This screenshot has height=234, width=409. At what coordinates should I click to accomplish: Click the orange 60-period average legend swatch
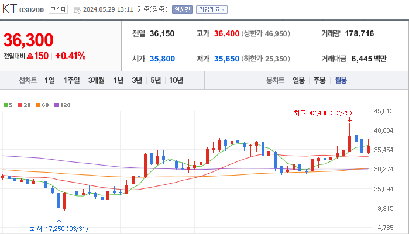pyautogui.click(x=39, y=105)
